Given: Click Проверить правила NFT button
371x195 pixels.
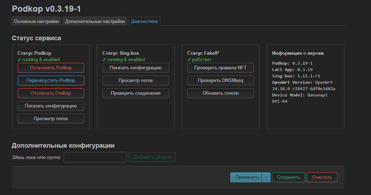Looking at the screenshot, I should tap(221, 68).
